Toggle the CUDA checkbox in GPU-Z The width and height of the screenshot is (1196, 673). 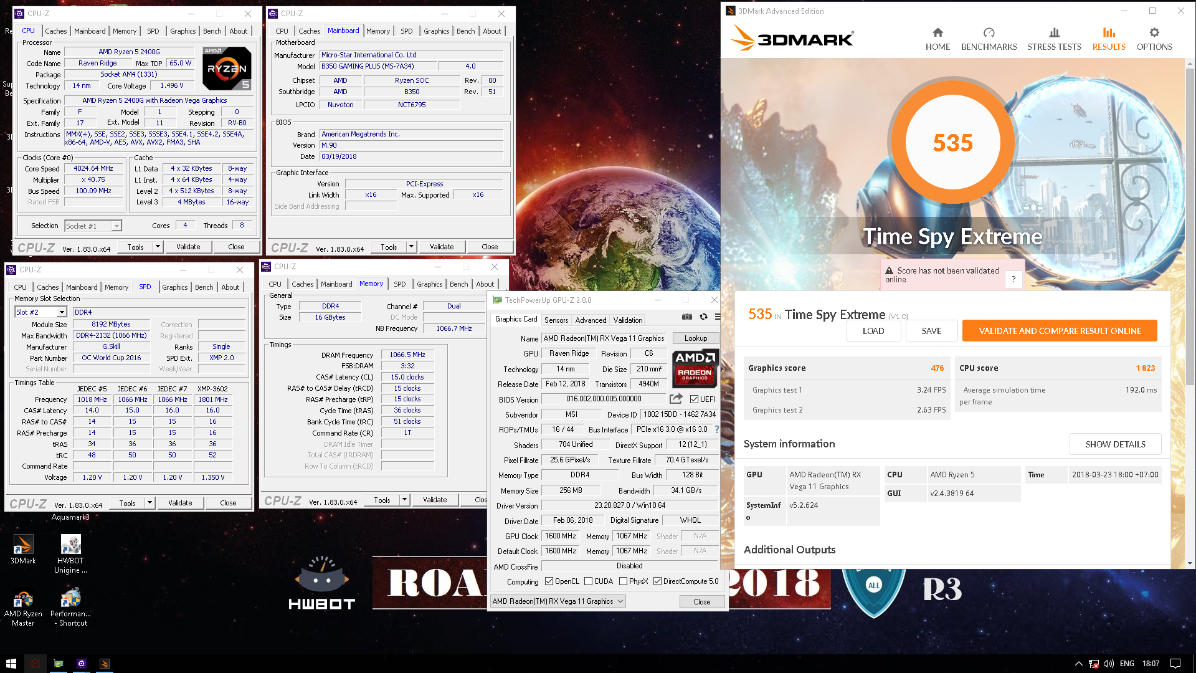tap(588, 581)
